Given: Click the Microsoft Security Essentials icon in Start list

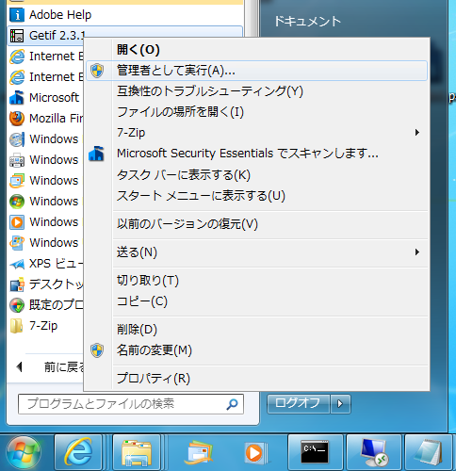Looking at the screenshot, I should (x=17, y=98).
